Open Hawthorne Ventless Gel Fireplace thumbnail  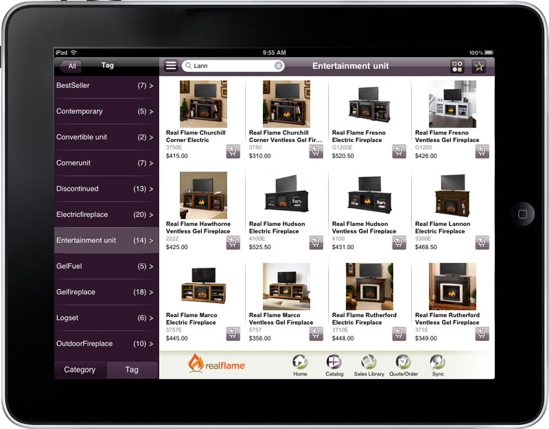coord(203,195)
